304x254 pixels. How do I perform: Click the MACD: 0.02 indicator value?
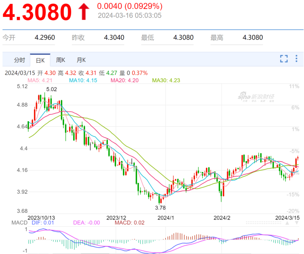click(130, 223)
